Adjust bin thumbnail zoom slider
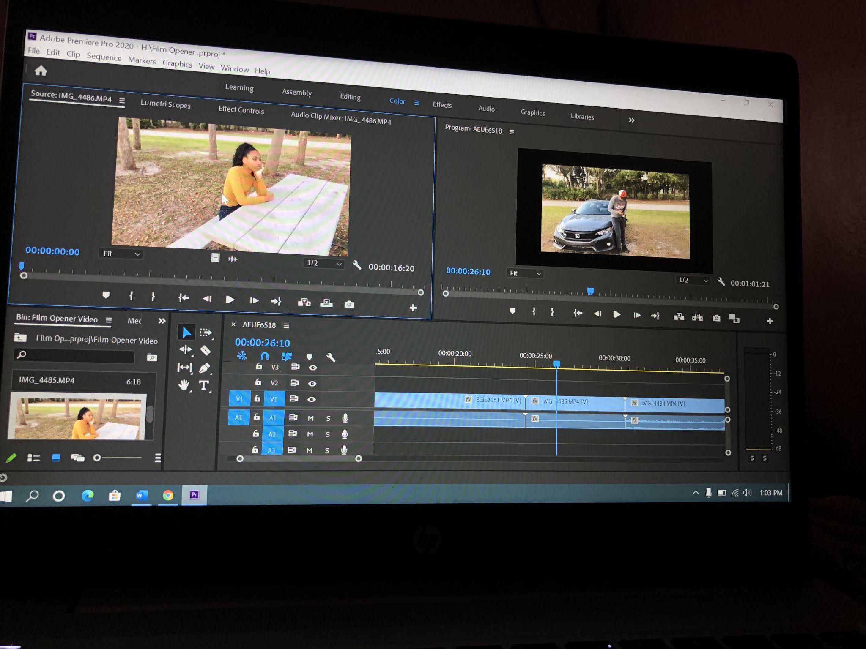866x649 pixels. point(118,458)
